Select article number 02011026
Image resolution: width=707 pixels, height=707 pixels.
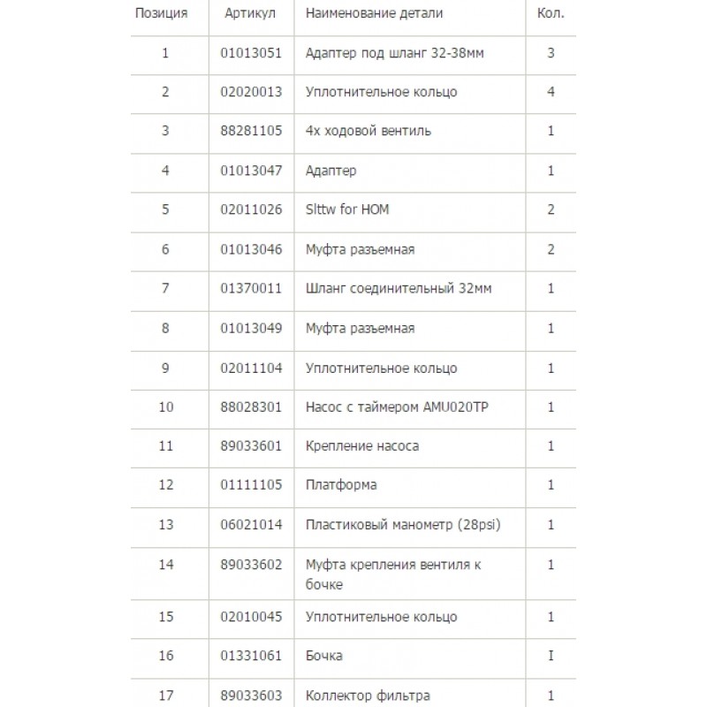click(x=251, y=209)
